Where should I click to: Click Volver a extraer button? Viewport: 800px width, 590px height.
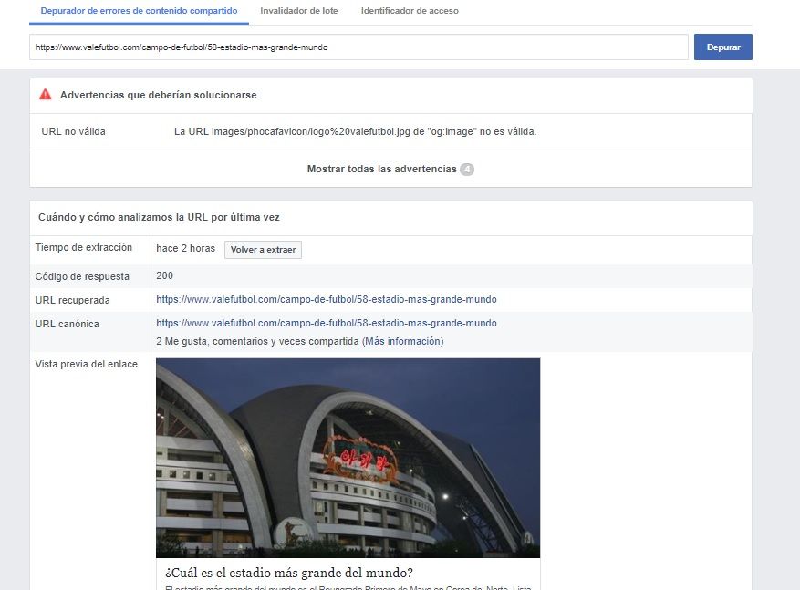[x=263, y=250]
